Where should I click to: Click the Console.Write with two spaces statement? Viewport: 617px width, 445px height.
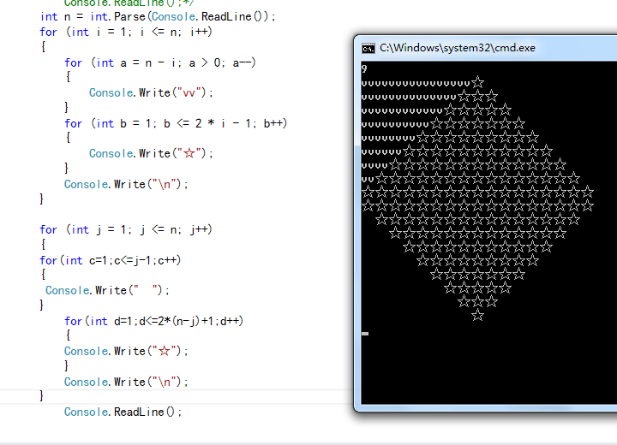pos(107,290)
